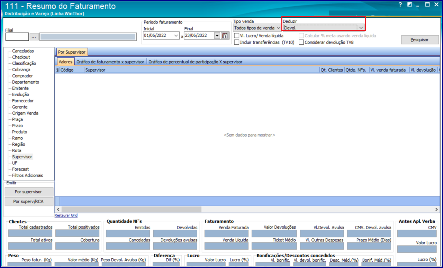Select Cobrança in the tree
Screen dimensions: 443x268
pos(21,70)
